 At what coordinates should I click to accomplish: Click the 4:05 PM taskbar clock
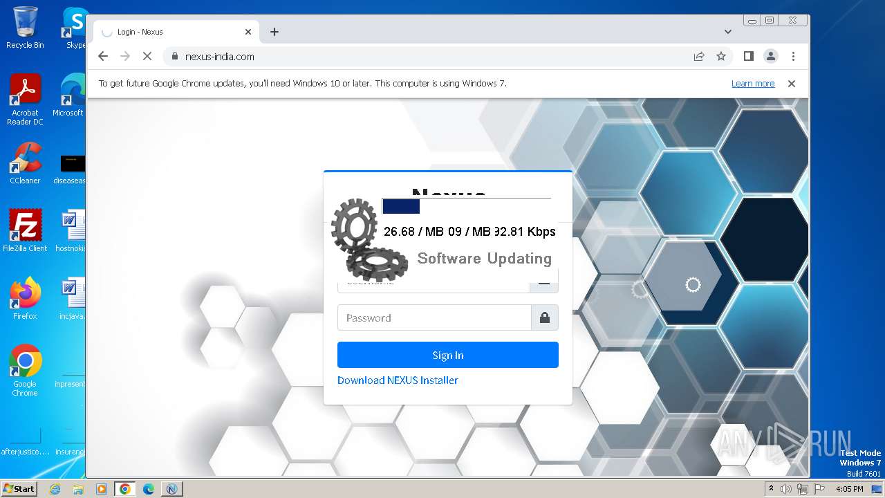[849, 489]
